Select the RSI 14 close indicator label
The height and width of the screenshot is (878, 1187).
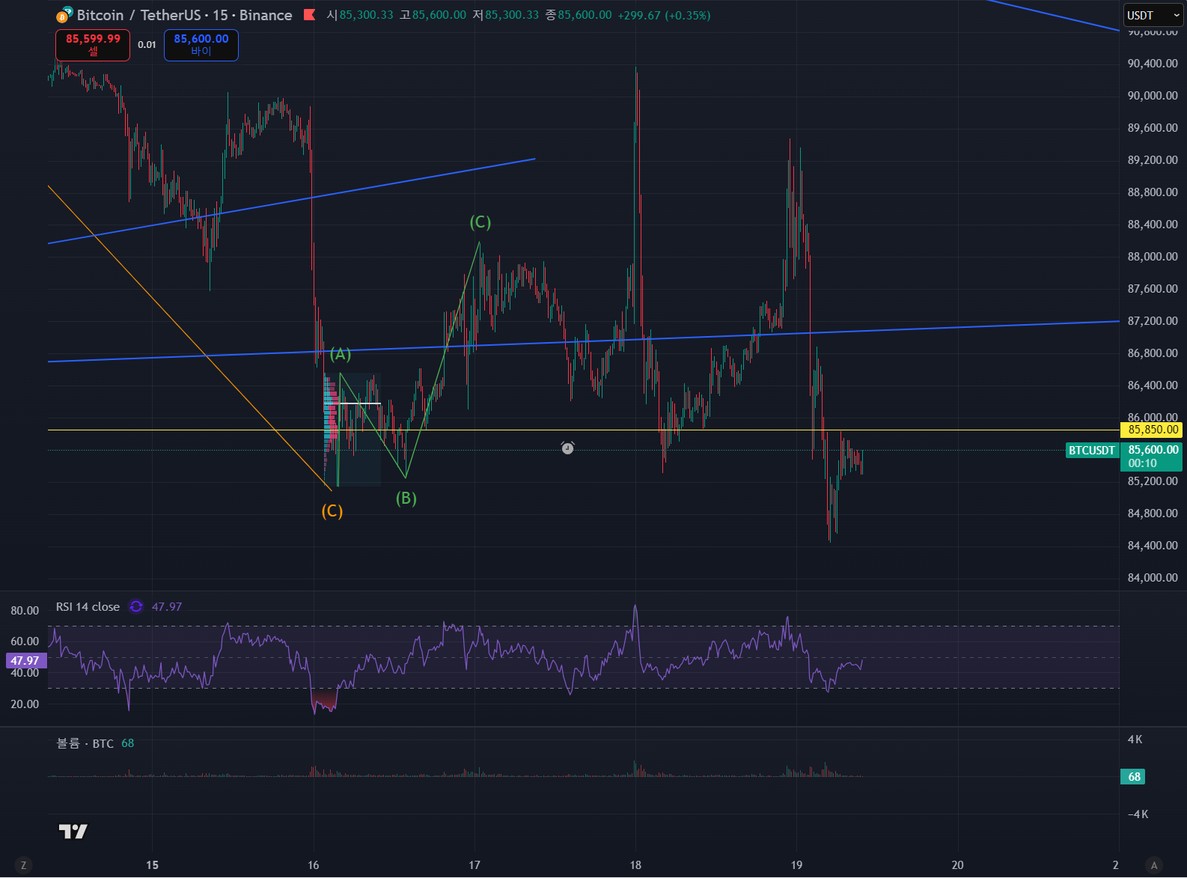88,606
